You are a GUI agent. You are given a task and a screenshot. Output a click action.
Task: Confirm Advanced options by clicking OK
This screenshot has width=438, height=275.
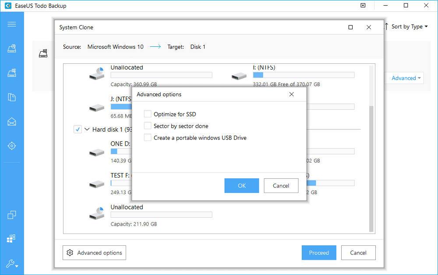tap(241, 185)
